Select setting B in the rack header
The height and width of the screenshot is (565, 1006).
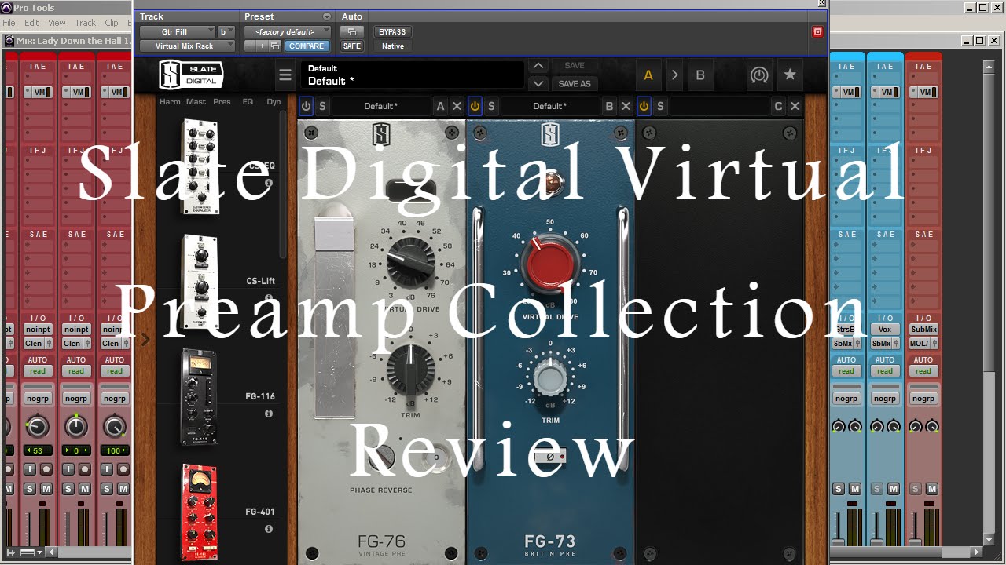pos(700,75)
